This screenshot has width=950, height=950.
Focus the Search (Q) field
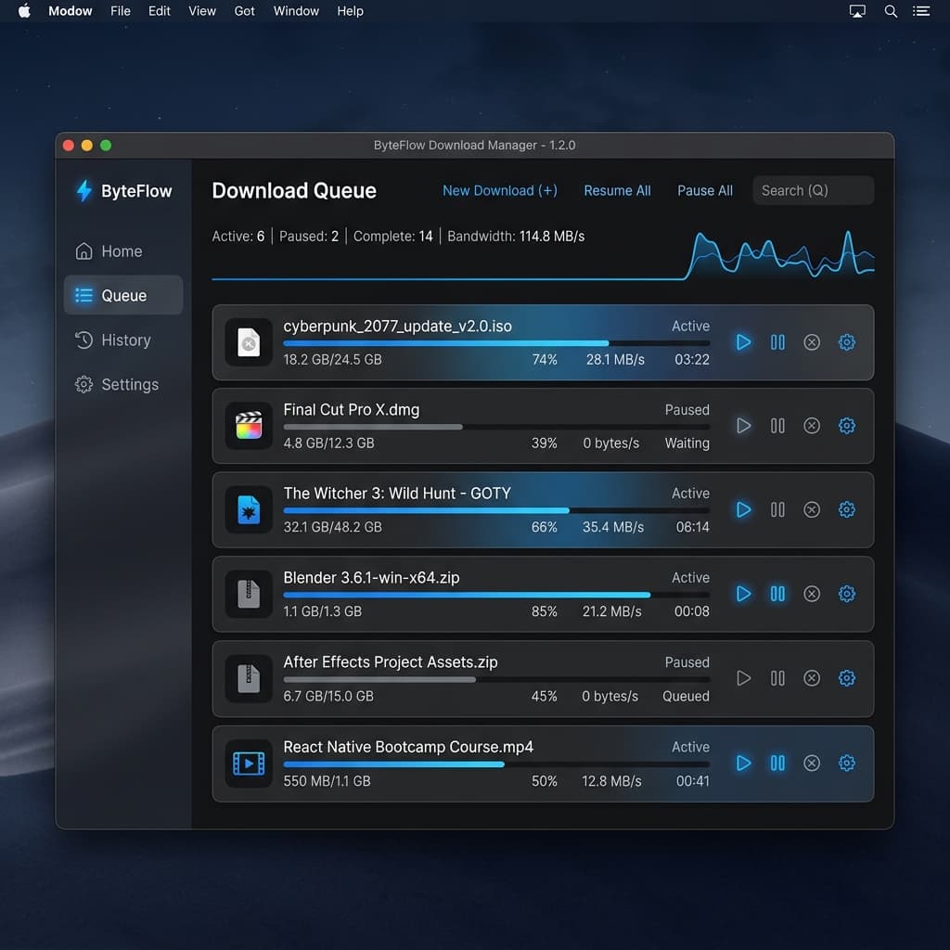(813, 190)
